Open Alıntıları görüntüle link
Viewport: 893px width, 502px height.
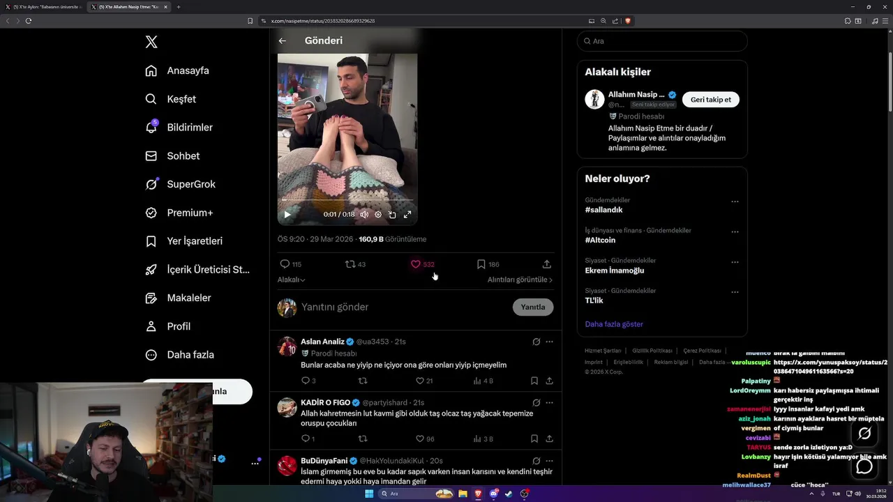coord(520,280)
